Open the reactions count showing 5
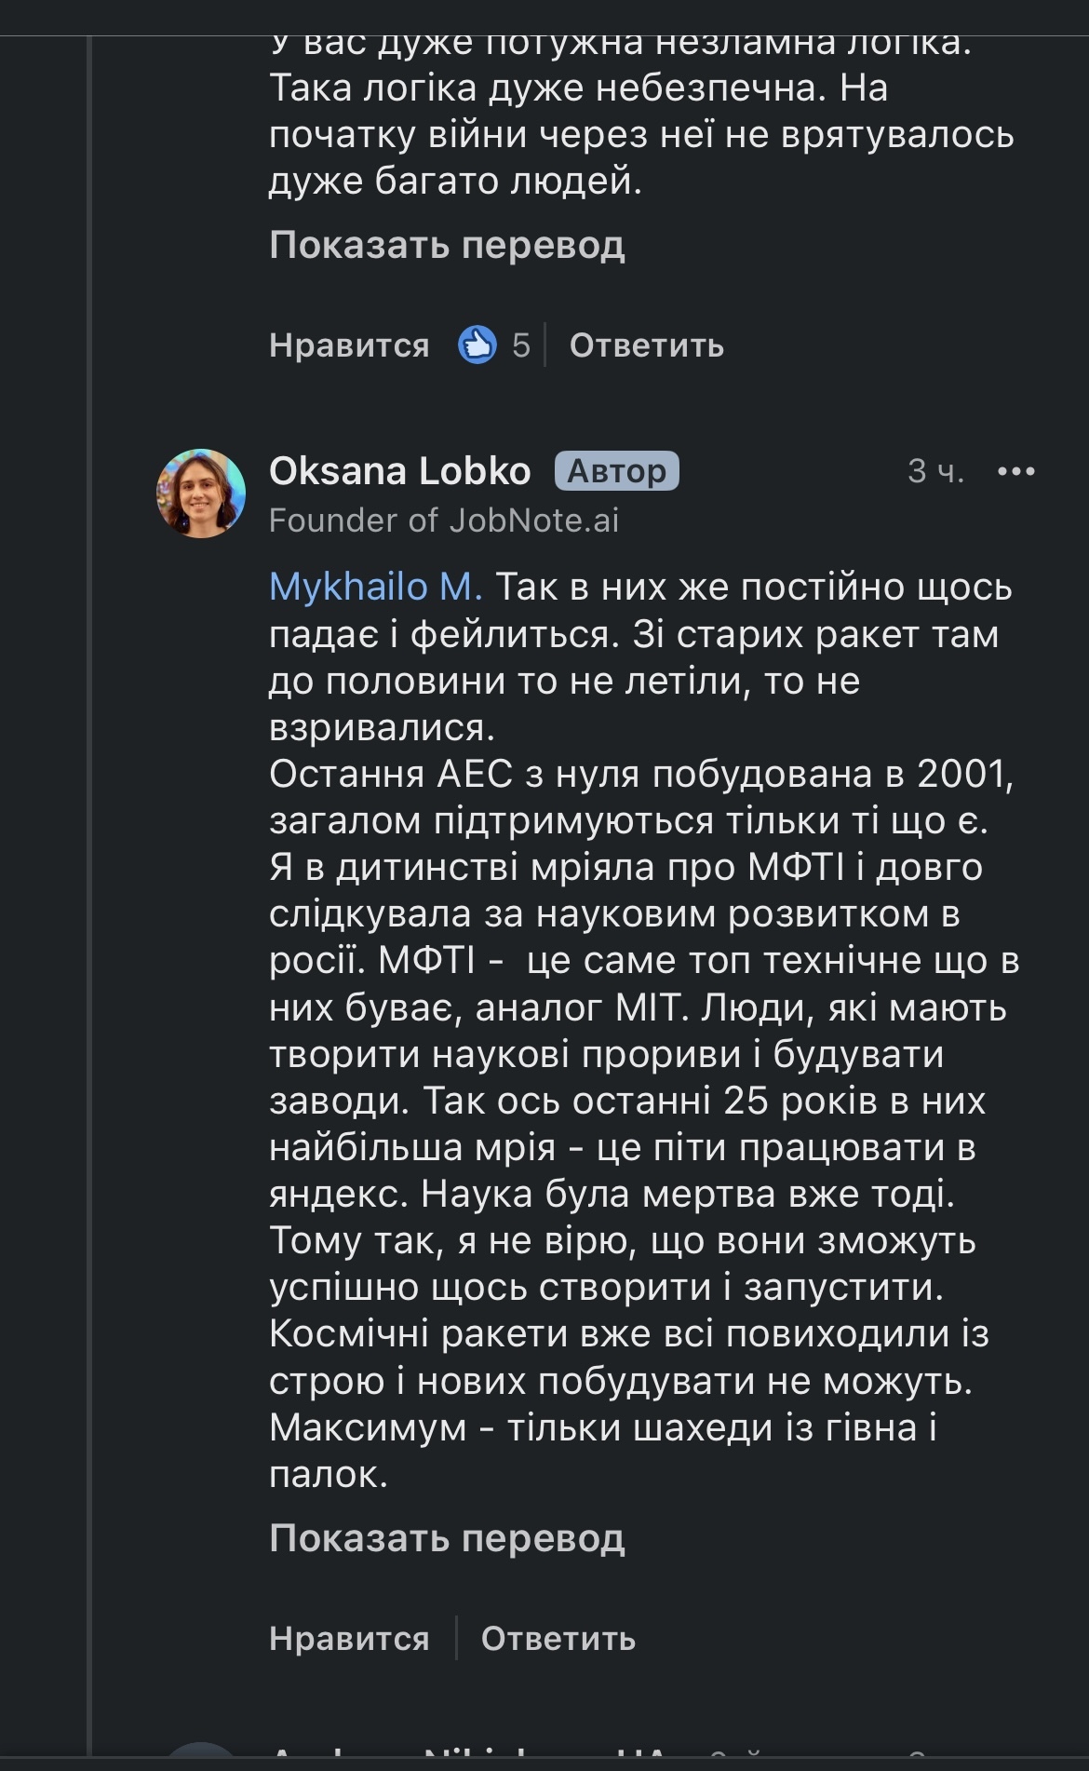Screen dimensions: 1089x1771 coord(520,345)
